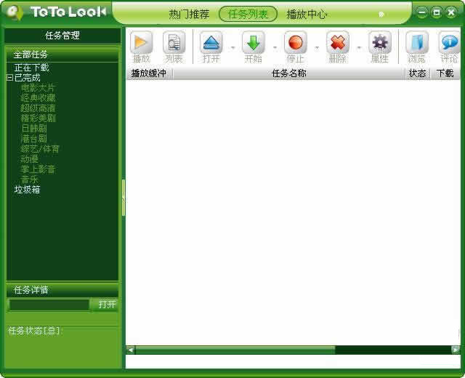
Task: Click the 打开 button in task details
Action: (107, 305)
